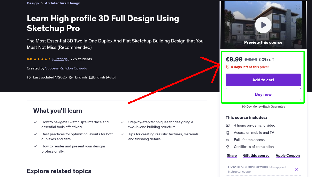Click the Share button
Screen dimensions: 312x177
click(x=232, y=155)
